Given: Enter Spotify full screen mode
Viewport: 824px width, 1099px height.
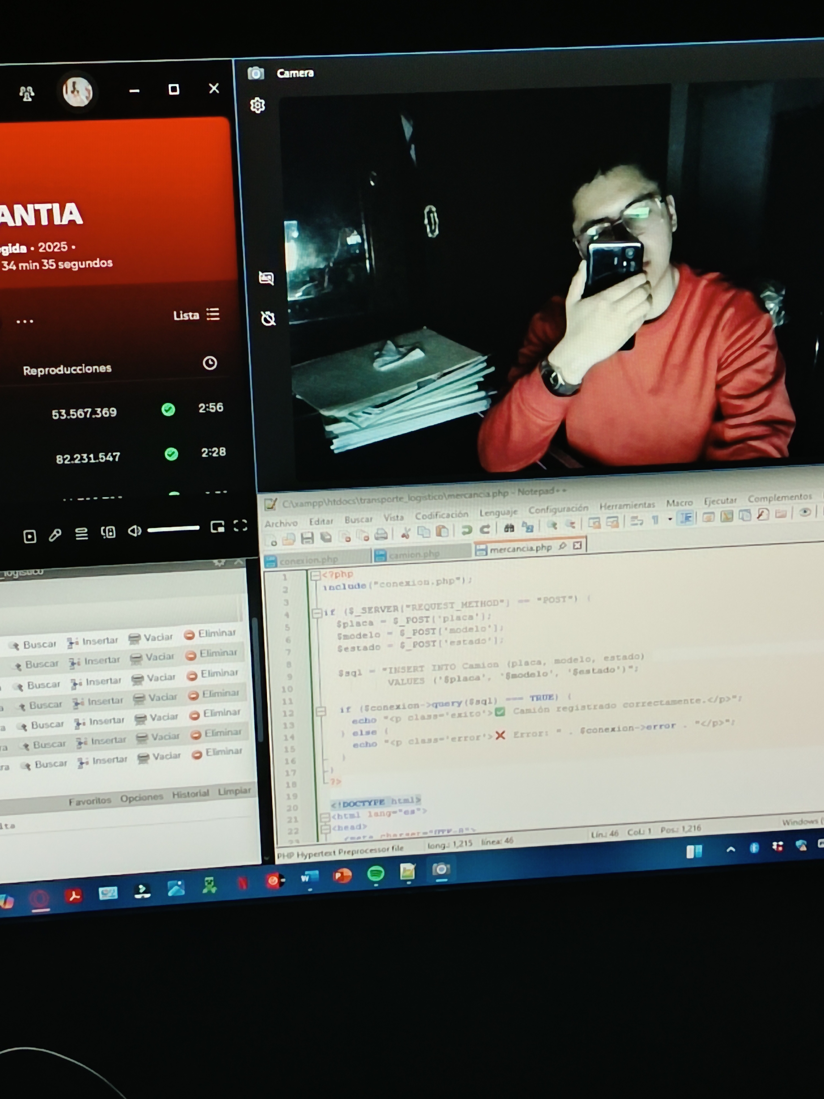Looking at the screenshot, I should pyautogui.click(x=240, y=526).
